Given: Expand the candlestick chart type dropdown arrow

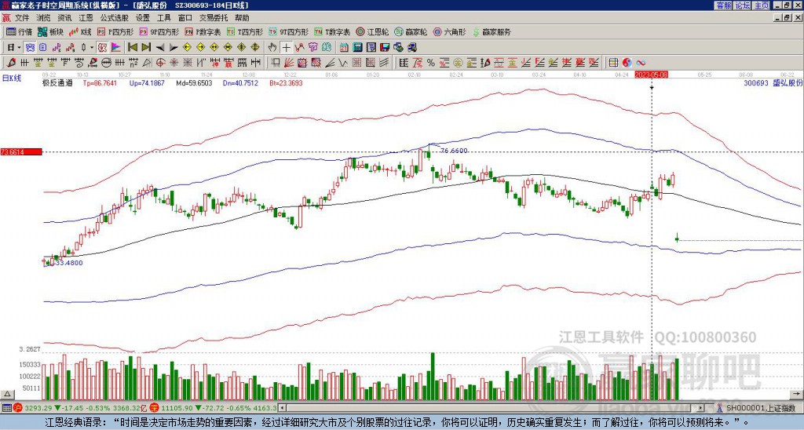Looking at the screenshot, I should (91, 47).
